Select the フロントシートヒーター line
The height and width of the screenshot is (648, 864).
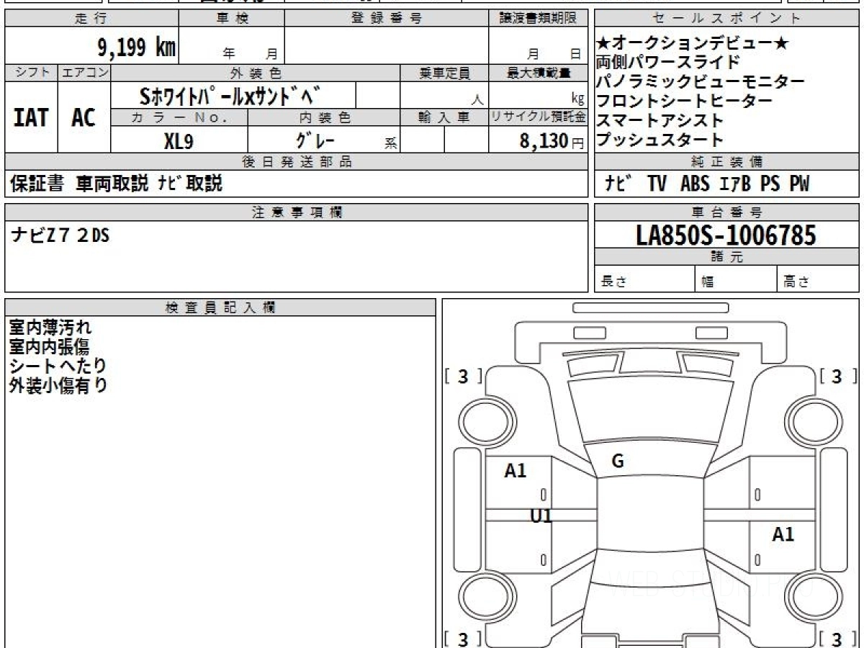point(685,102)
